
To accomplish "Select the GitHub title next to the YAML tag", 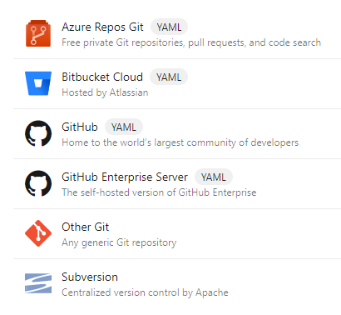I will [80, 127].
